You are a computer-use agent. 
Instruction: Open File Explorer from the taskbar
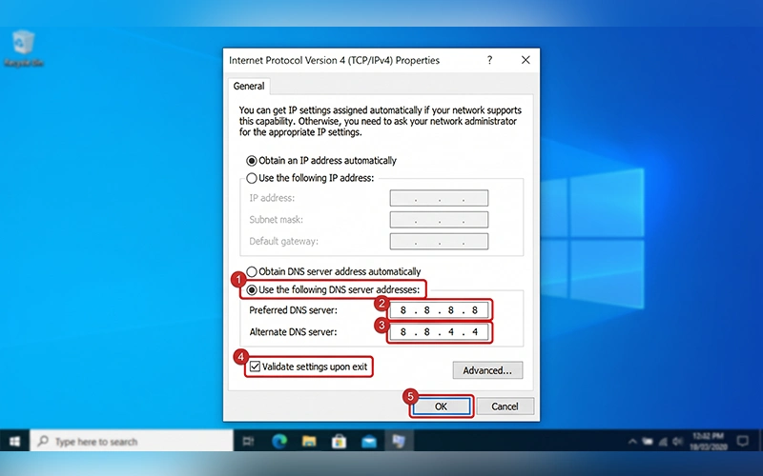tap(309, 441)
